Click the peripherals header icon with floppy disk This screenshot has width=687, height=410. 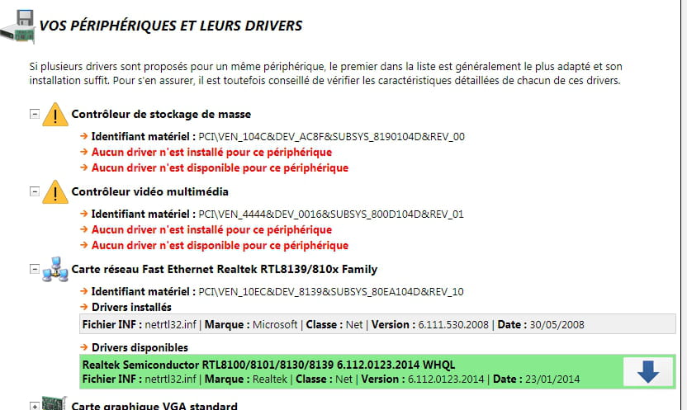(x=18, y=27)
